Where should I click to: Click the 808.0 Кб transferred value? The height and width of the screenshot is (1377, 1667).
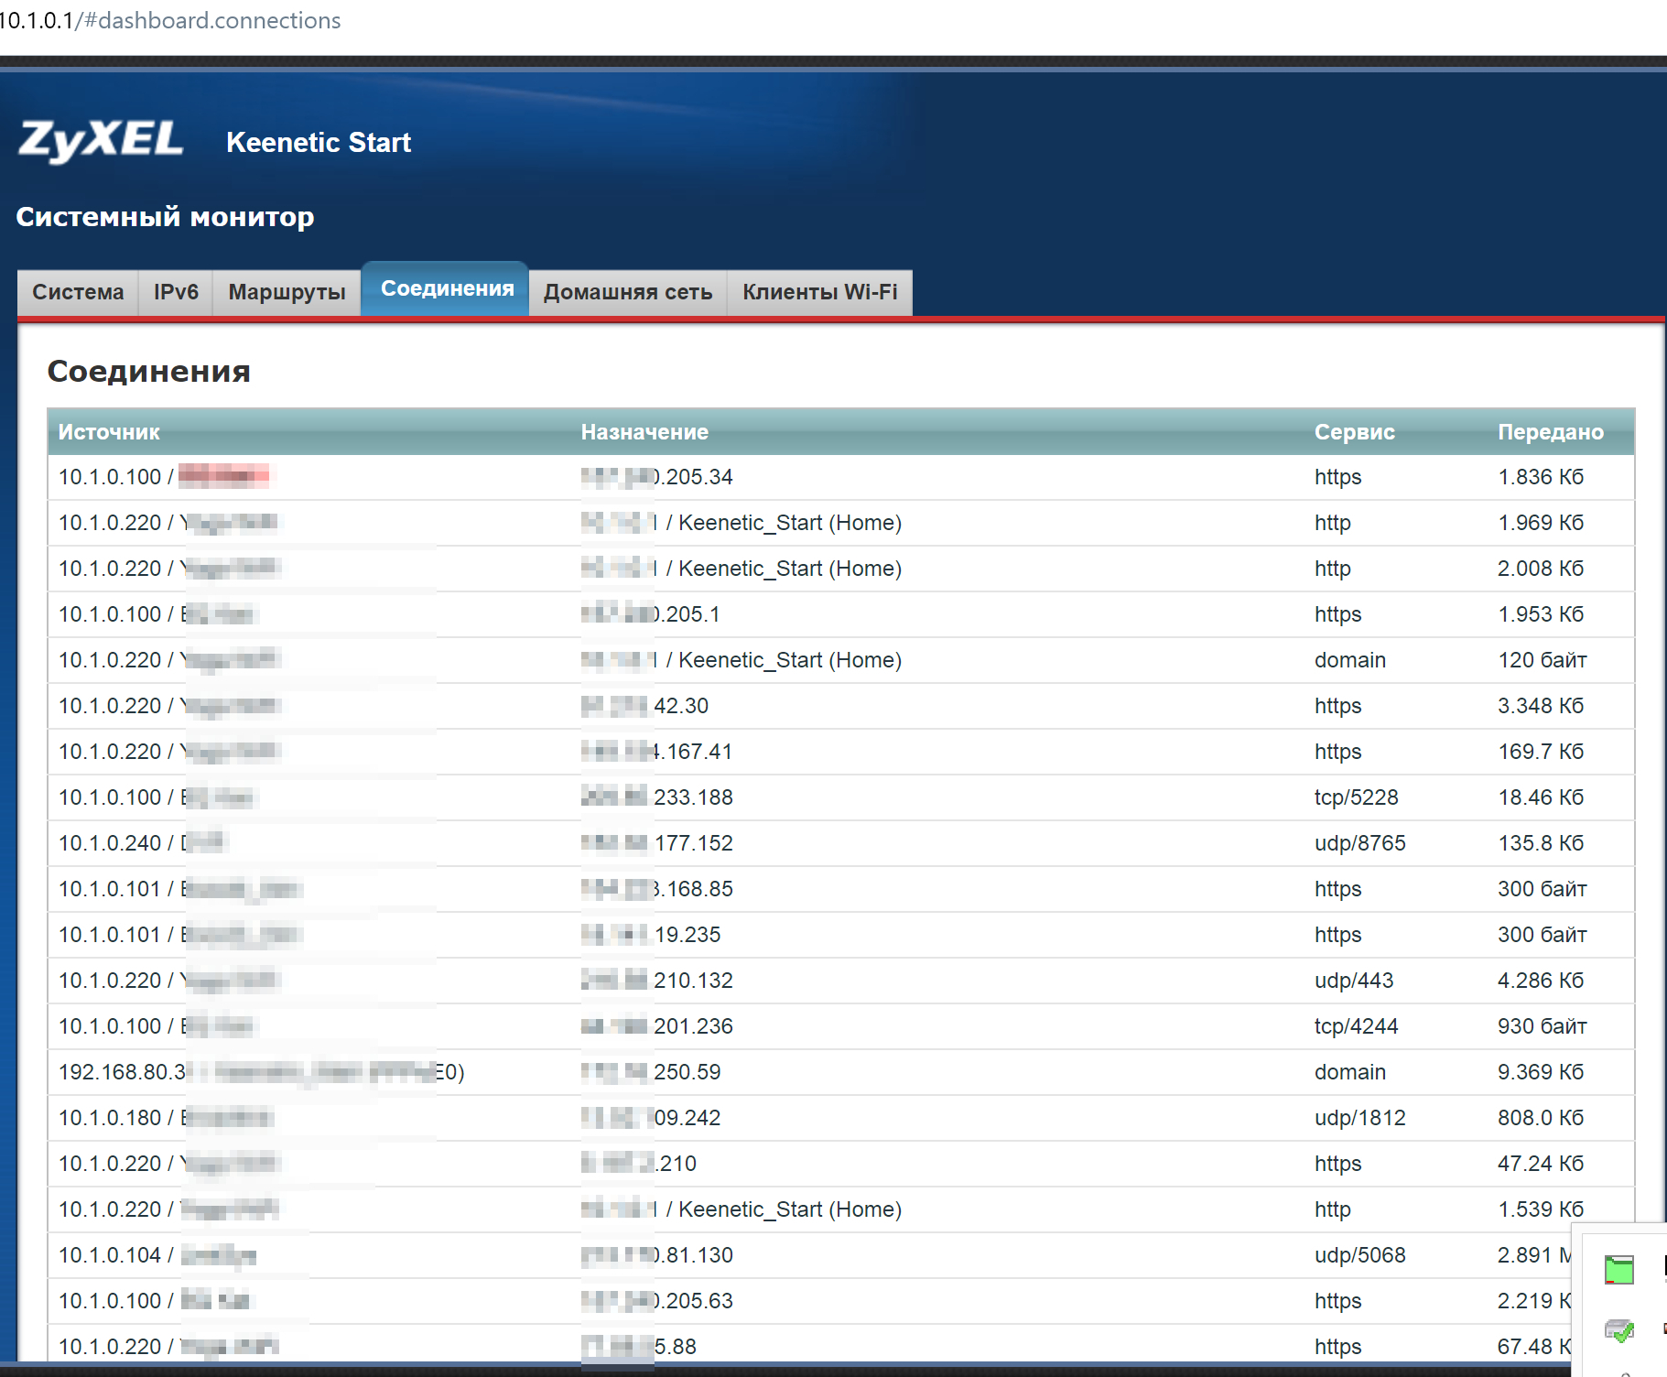point(1541,1118)
